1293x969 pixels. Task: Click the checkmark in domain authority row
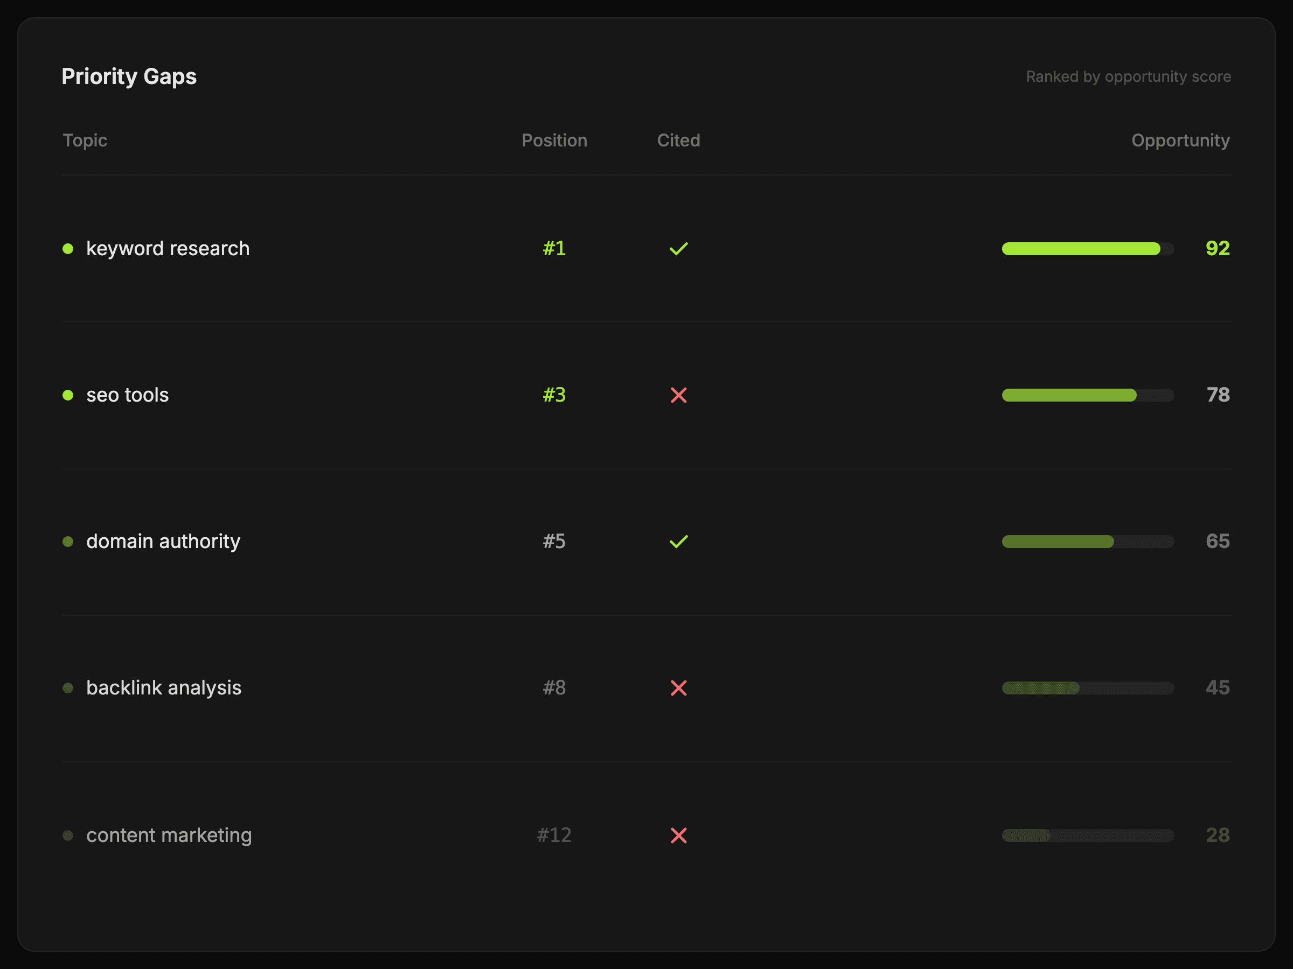(678, 542)
